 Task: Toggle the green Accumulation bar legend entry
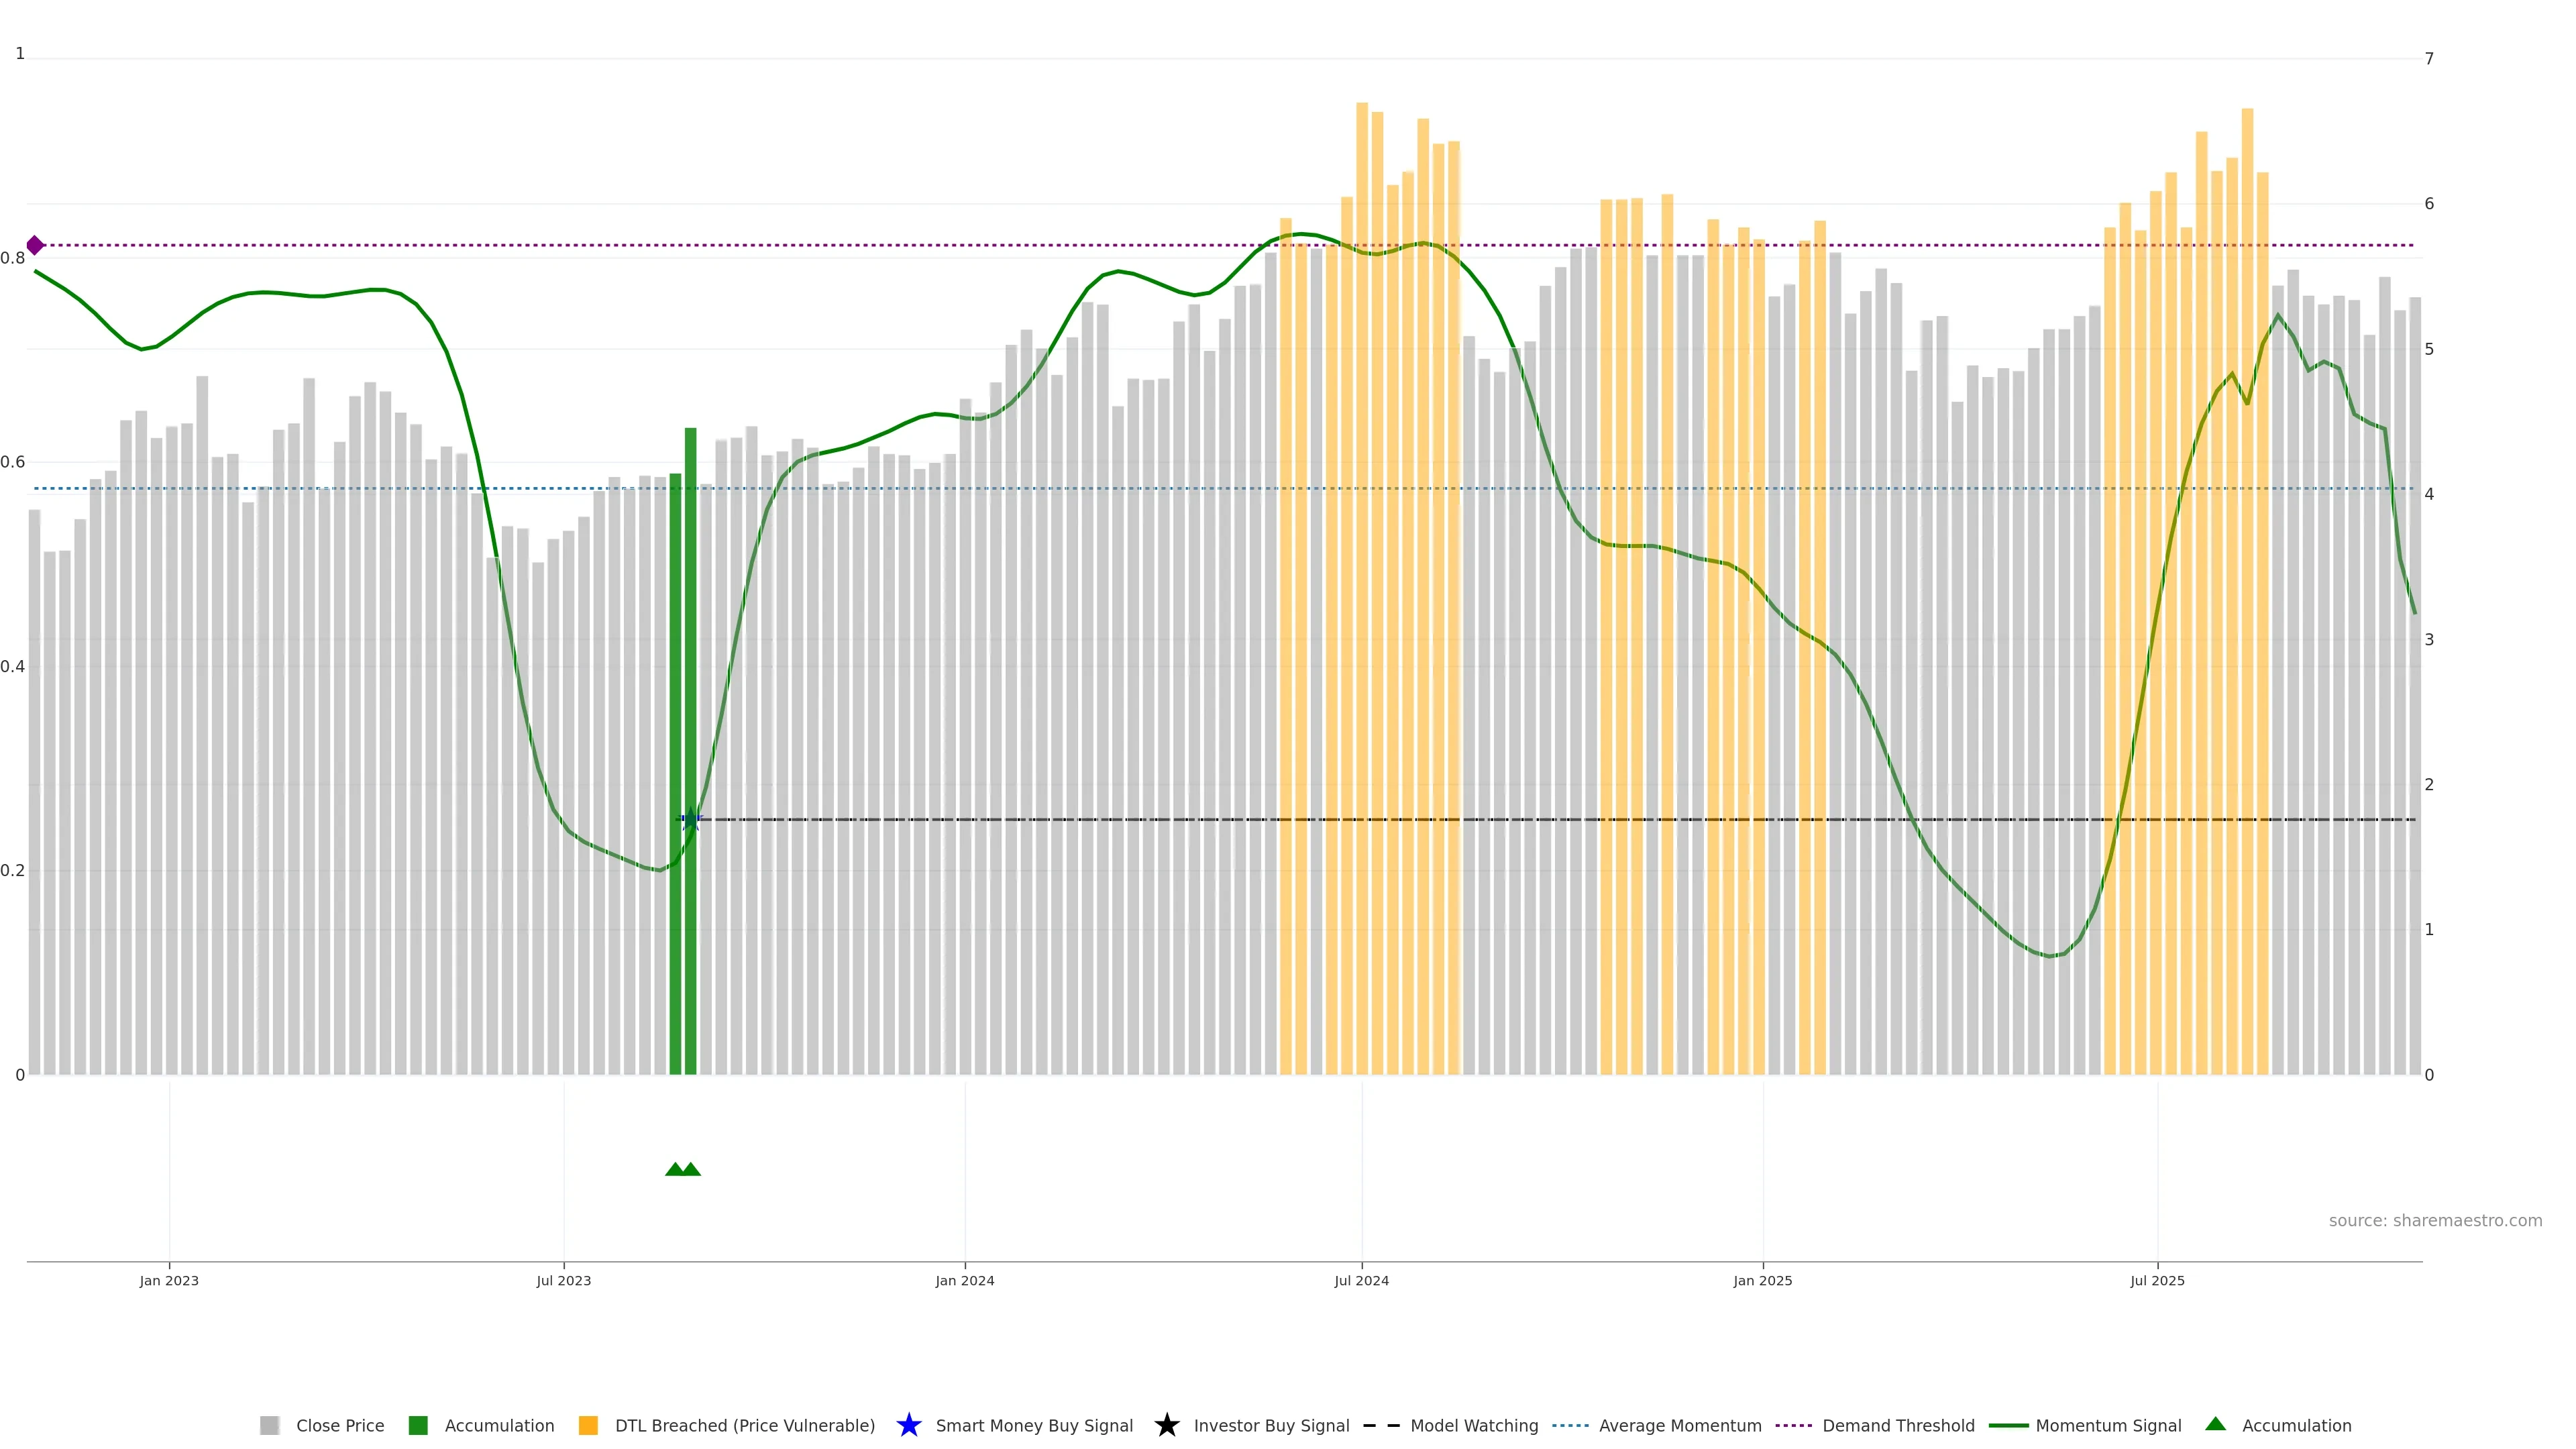[x=418, y=1425]
